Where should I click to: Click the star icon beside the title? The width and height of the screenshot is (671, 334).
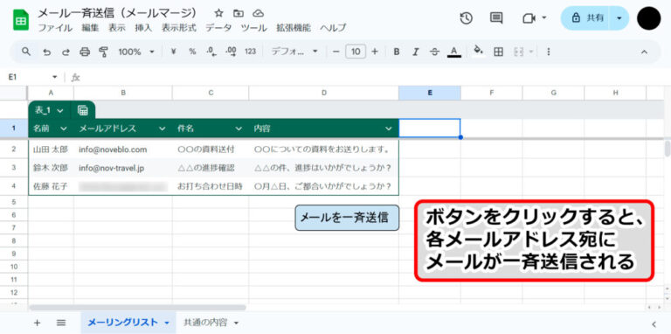click(x=218, y=13)
